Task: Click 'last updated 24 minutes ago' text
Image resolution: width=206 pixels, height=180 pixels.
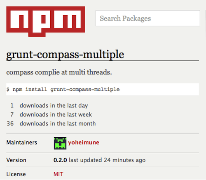Action: point(107,160)
